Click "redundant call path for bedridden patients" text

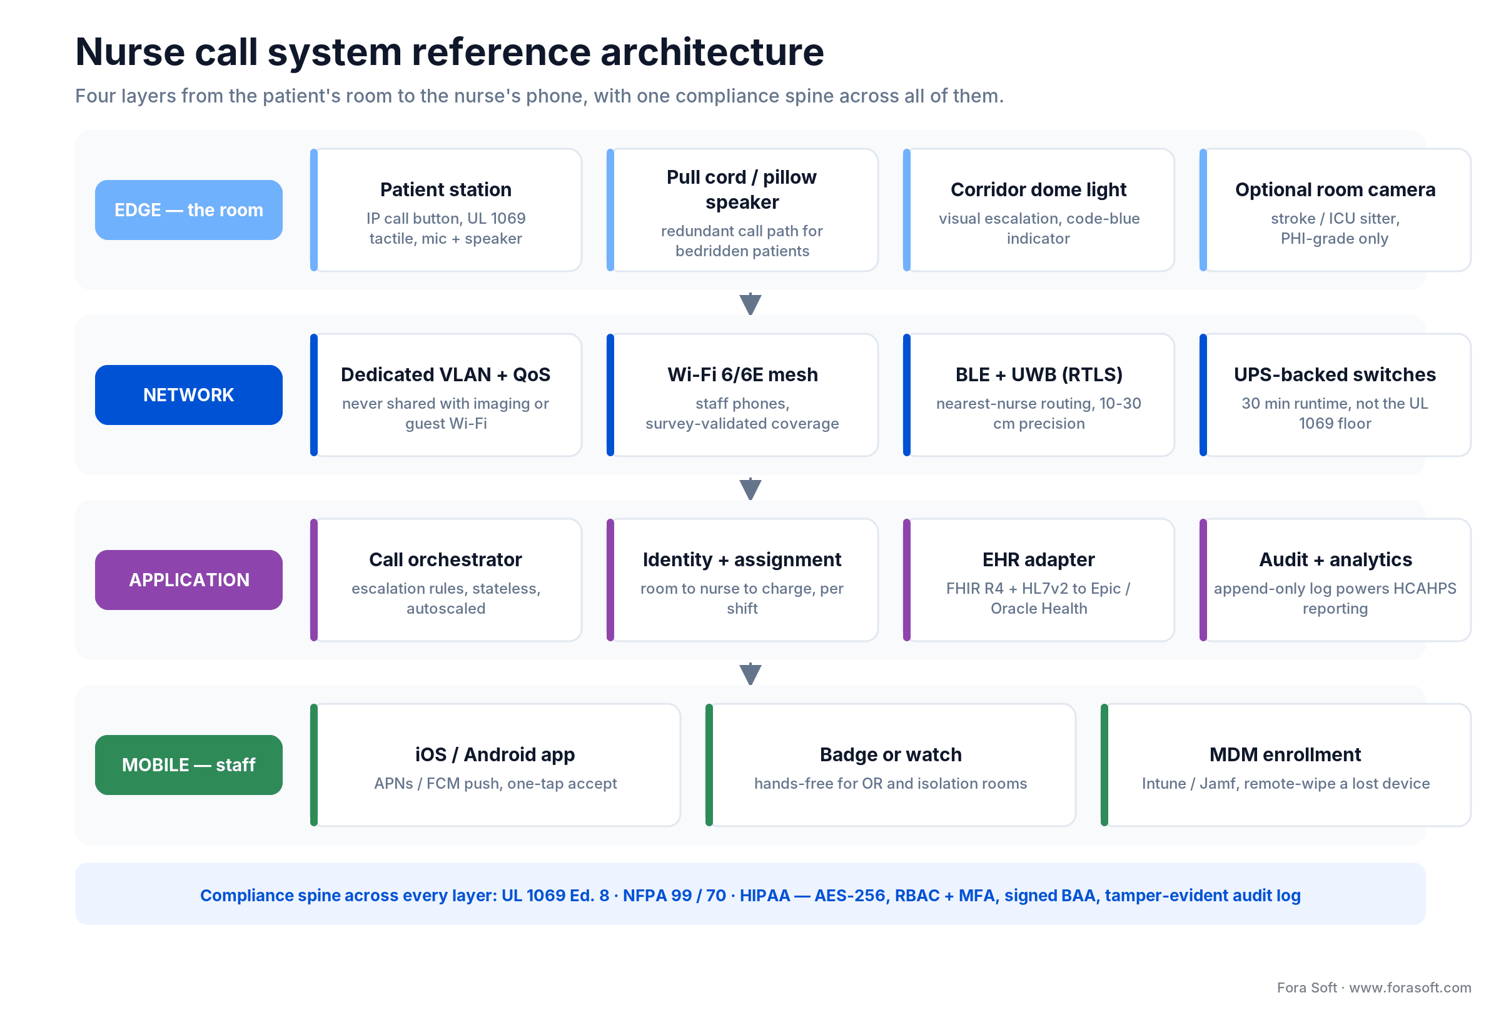742,241
